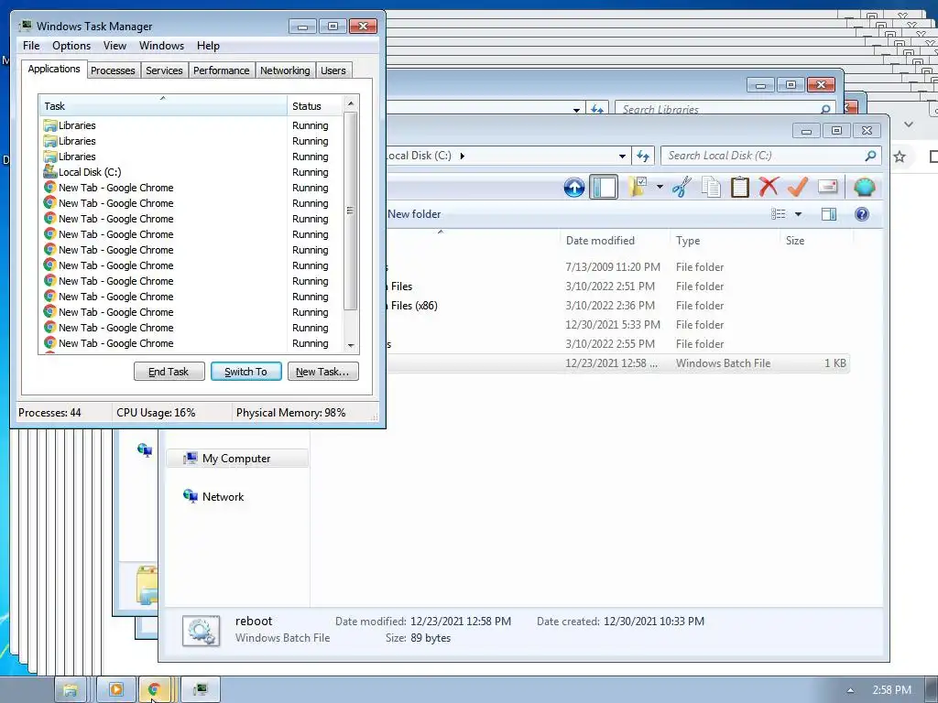Click the folder options toolbar icon
The width and height of the screenshot is (938, 703).
coord(638,187)
